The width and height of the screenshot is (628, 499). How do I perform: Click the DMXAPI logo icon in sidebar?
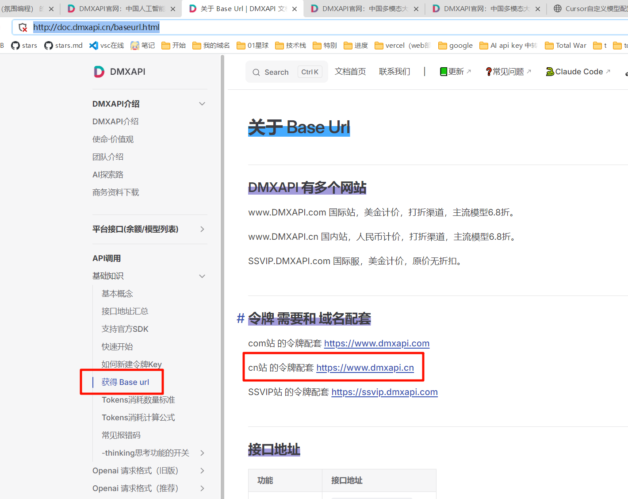click(99, 72)
